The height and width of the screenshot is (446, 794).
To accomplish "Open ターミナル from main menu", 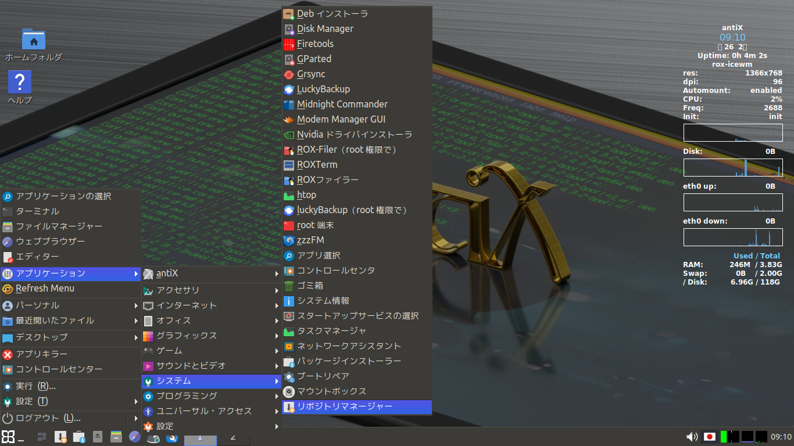I will [71, 211].
